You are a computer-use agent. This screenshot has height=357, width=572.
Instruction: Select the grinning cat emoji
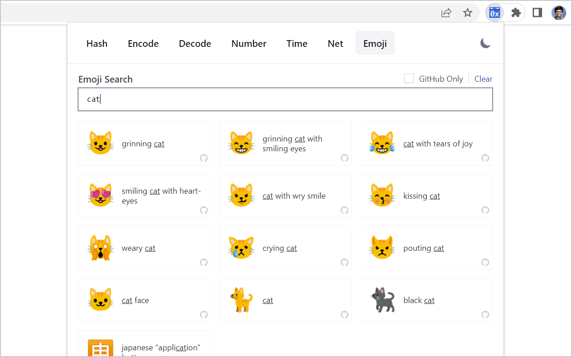[x=101, y=143]
